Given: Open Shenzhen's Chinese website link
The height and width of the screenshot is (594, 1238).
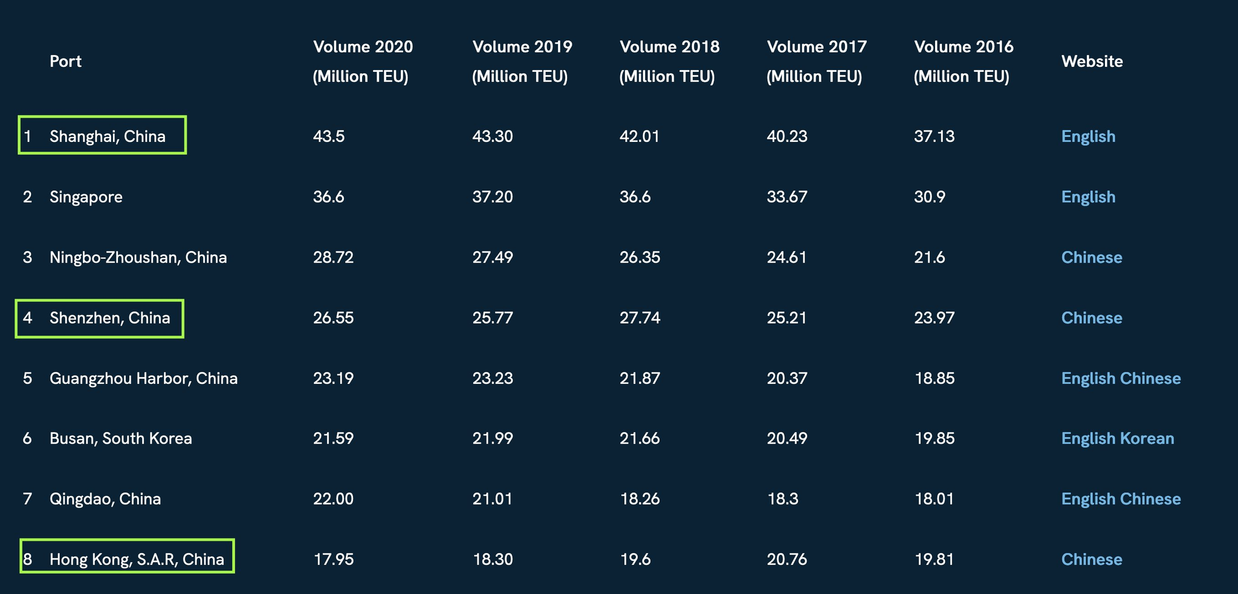Looking at the screenshot, I should pos(1092,318).
